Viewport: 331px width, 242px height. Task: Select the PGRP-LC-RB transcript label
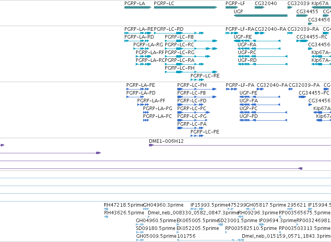pos(179,37)
